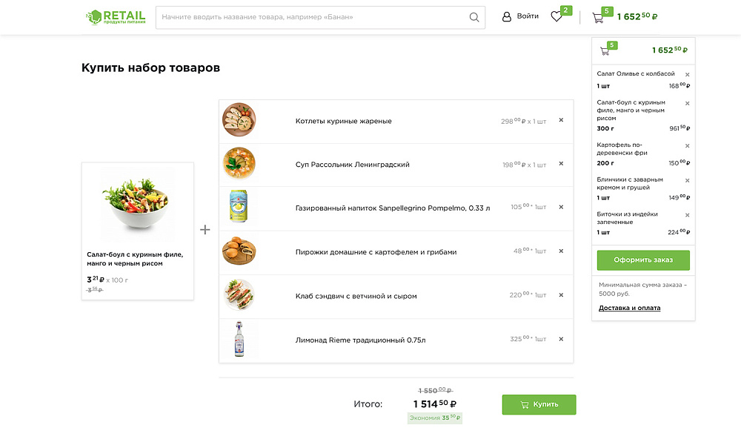Click the plus sign joining the product set

coord(205,231)
